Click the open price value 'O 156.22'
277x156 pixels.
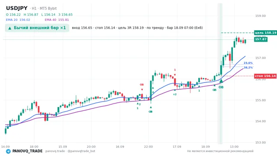(13, 15)
